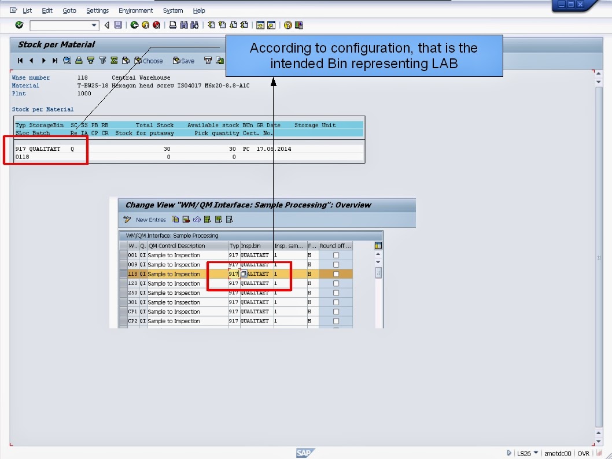Enable Round off for the 250 warehouse row
612x459 pixels.
click(336, 293)
